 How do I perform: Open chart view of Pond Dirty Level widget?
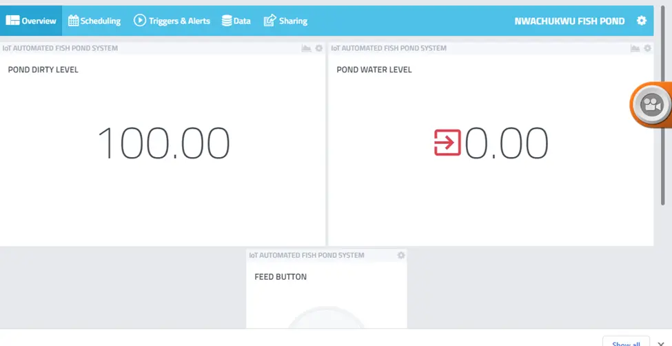[306, 48]
